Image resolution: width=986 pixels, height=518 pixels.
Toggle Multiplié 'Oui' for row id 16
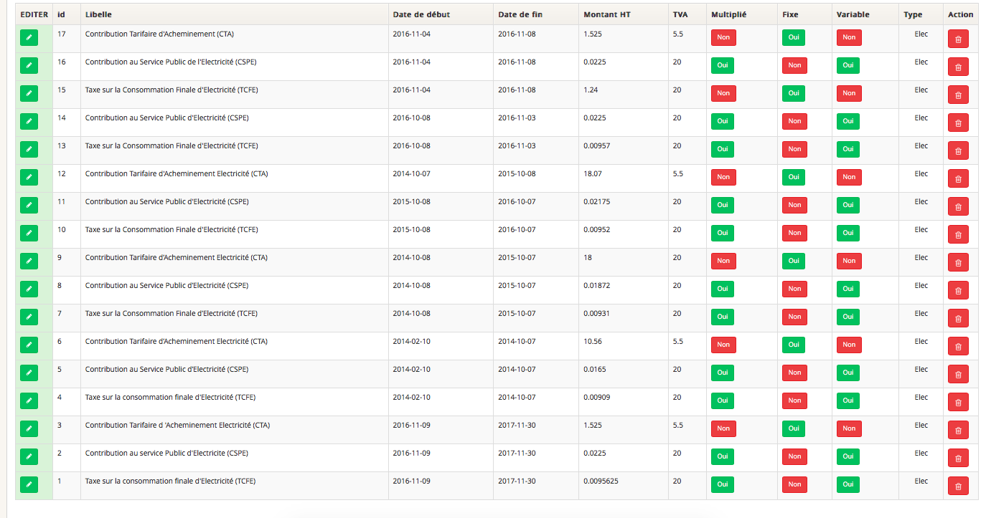coord(723,65)
